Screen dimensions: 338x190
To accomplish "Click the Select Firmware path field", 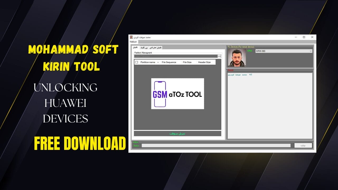I will coord(176,56).
